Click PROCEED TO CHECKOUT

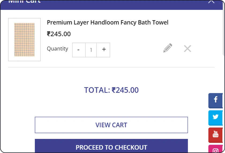(111, 146)
